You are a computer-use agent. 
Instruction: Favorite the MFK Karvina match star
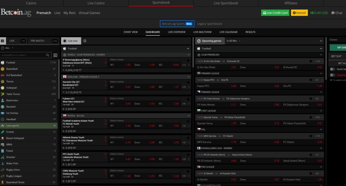coord(311,136)
